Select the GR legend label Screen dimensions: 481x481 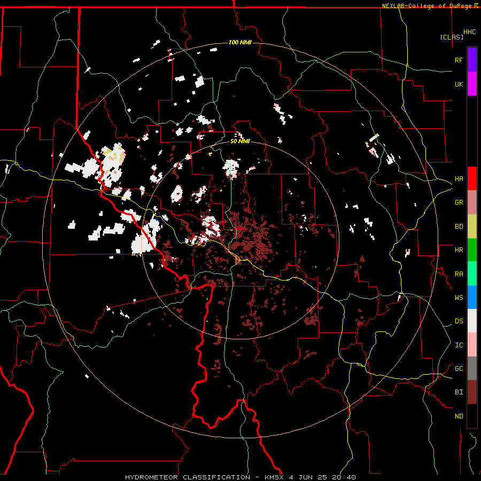point(459,203)
